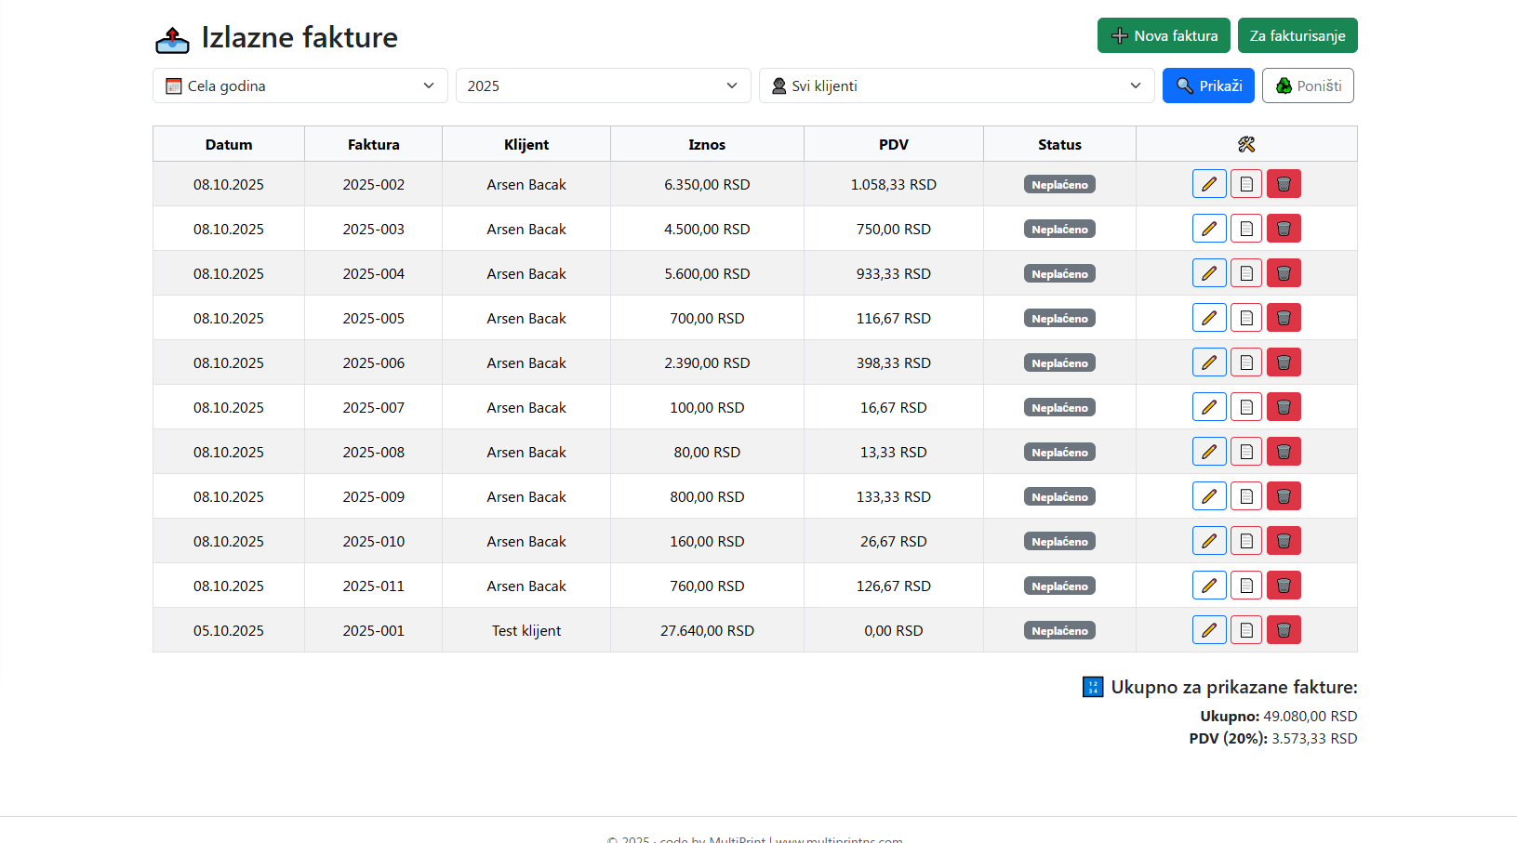Click the Nova faktura button

1164,35
